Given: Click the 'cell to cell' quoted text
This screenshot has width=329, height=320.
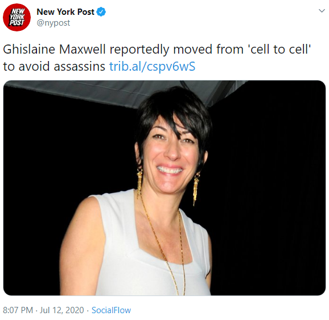Looking at the screenshot, I should (x=279, y=50).
